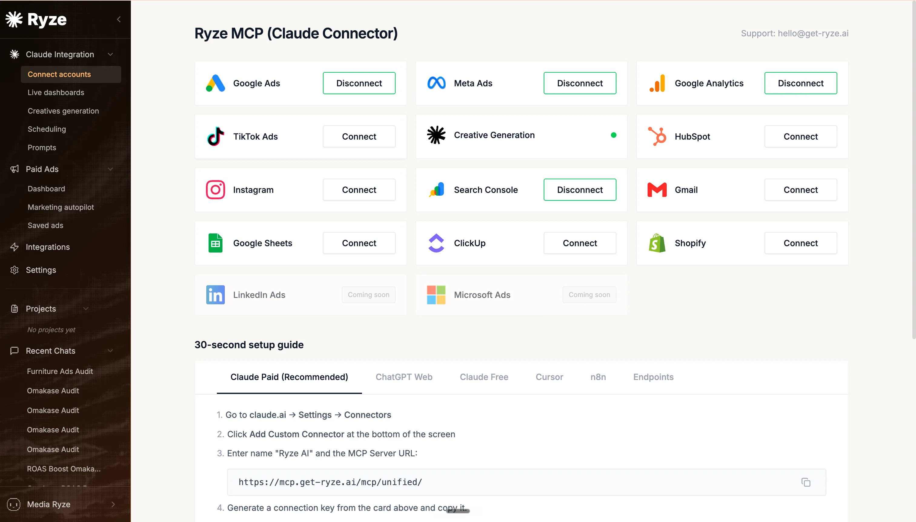Open Marketing autopilot in the sidebar
The image size is (916, 522).
(x=61, y=207)
